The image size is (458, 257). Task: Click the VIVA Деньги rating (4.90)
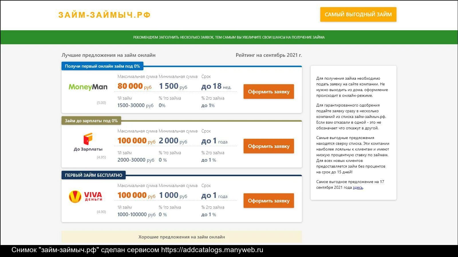pyautogui.click(x=101, y=212)
